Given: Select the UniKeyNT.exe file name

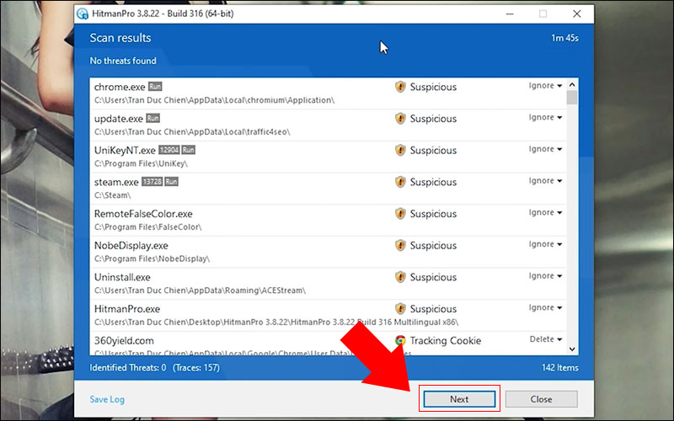Looking at the screenshot, I should [x=125, y=151].
